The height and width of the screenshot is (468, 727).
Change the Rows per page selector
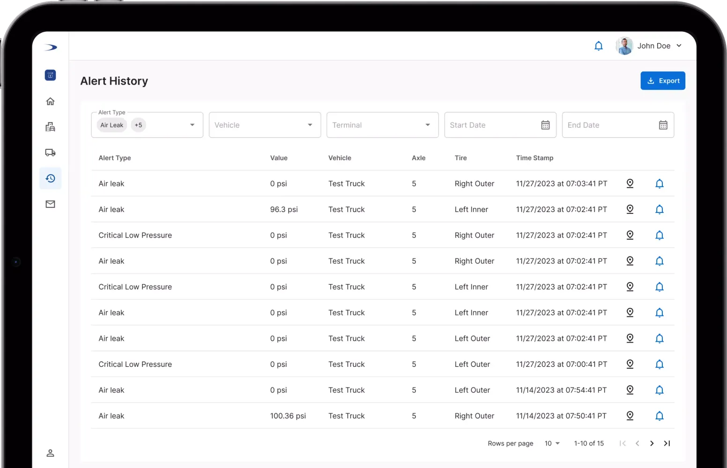coord(552,443)
